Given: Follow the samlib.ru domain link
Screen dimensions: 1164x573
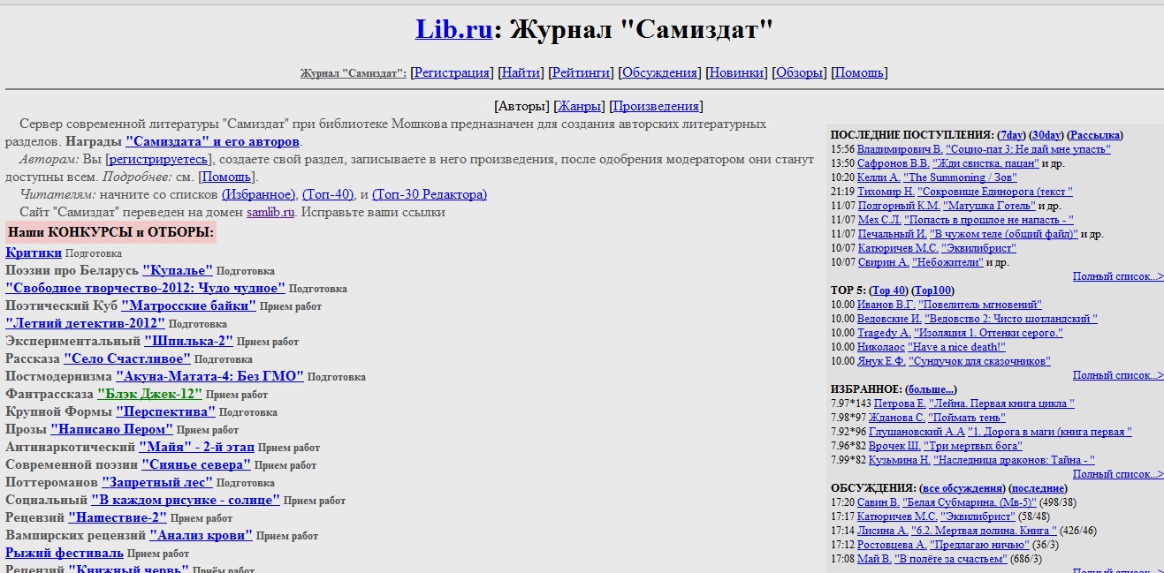Looking at the screenshot, I should (270, 212).
